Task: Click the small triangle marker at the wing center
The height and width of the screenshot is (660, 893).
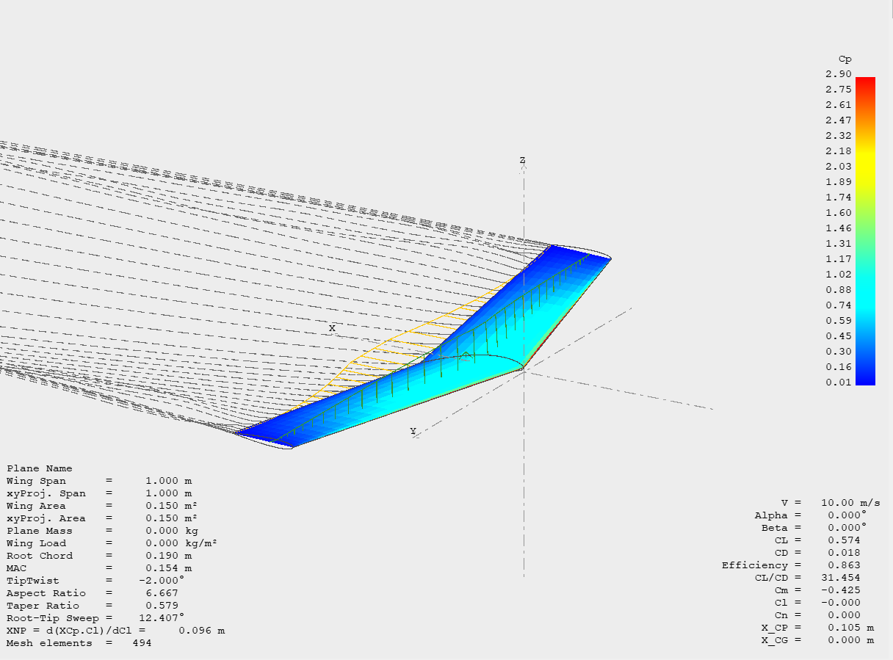Action: pos(465,355)
